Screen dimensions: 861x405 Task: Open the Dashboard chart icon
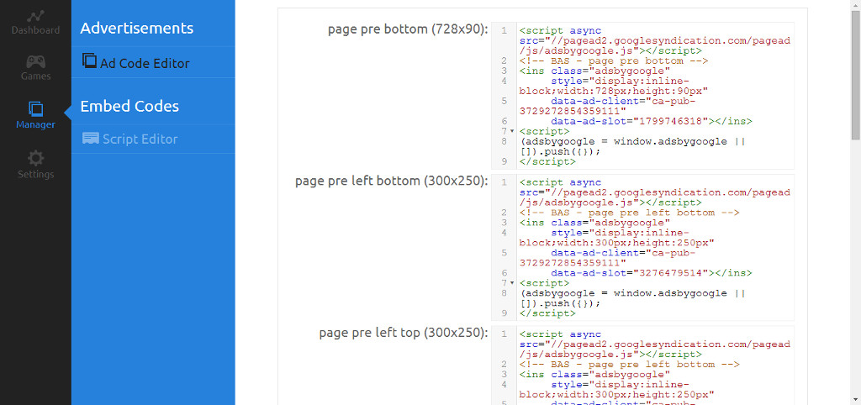pyautogui.click(x=35, y=16)
